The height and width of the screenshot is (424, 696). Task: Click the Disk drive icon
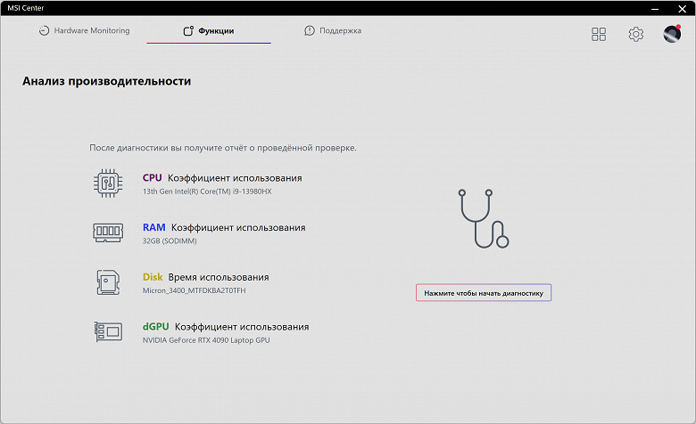tap(108, 282)
